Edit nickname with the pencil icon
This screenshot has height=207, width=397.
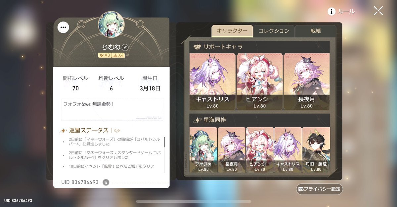125,47
